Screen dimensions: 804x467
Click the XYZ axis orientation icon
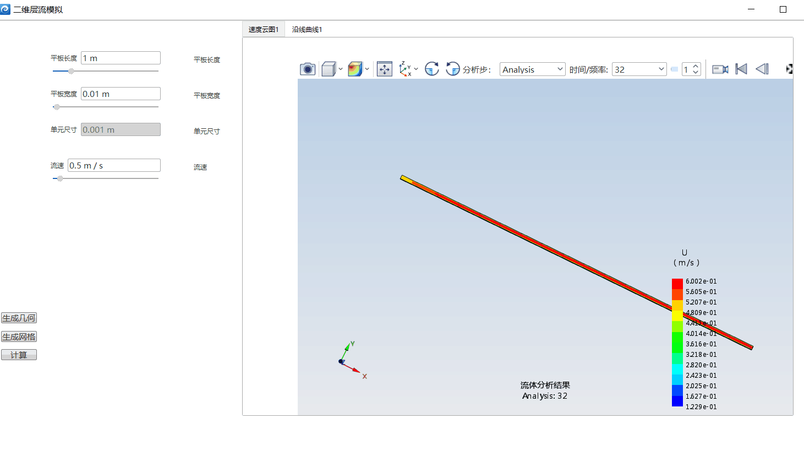pos(405,69)
